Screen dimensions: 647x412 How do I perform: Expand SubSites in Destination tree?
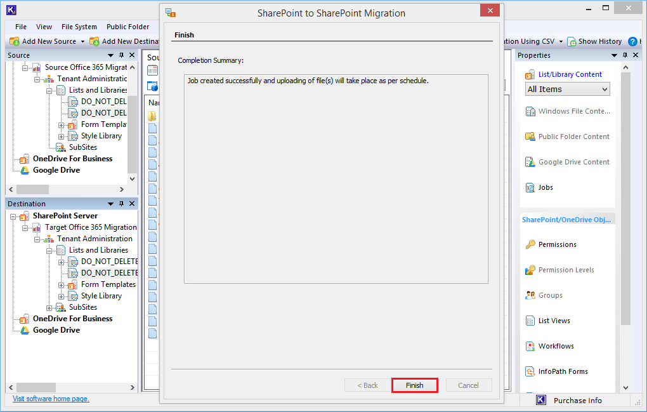(x=49, y=308)
